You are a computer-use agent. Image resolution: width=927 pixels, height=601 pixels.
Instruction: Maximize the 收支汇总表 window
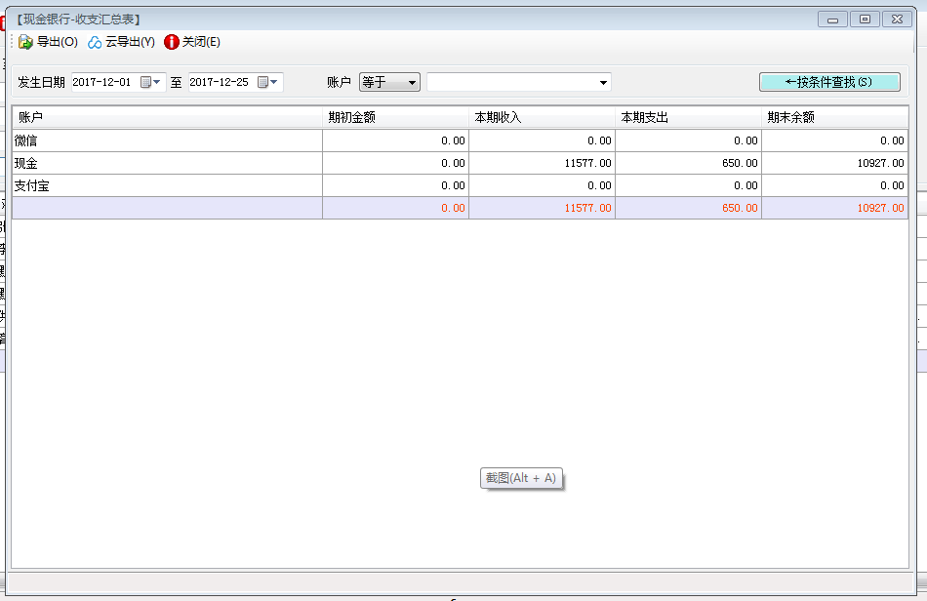[865, 19]
